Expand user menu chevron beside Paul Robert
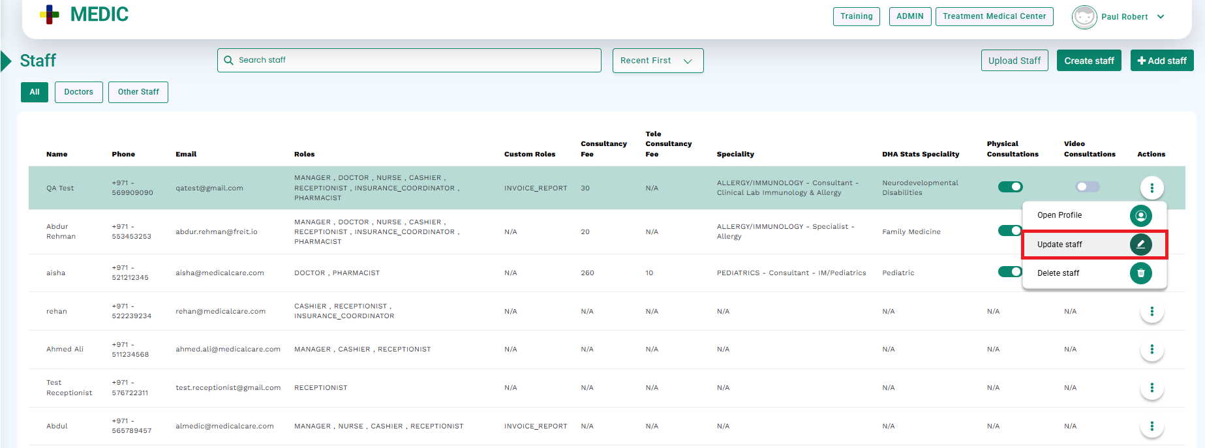 click(x=1161, y=17)
